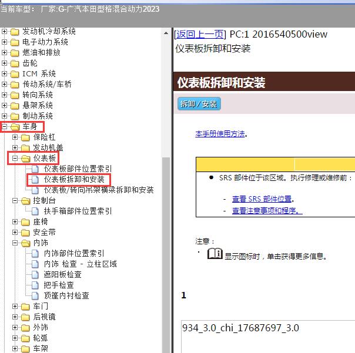Open 查看 SRS 部件位置 link
The image size is (355, 353).
[262, 199]
